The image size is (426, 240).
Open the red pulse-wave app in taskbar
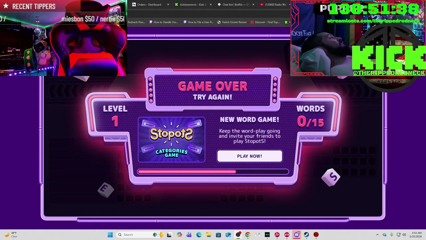277,235
